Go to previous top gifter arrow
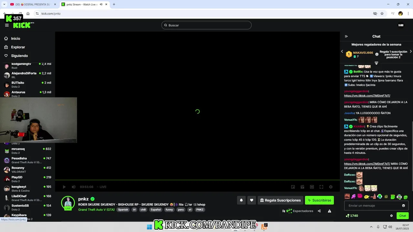Screen dimensions: 413x232 click(342, 52)
